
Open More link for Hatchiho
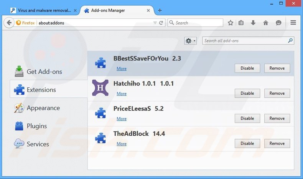[122, 94]
